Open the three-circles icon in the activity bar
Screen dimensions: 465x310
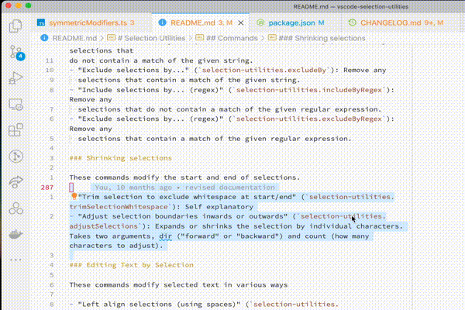[x=16, y=208]
